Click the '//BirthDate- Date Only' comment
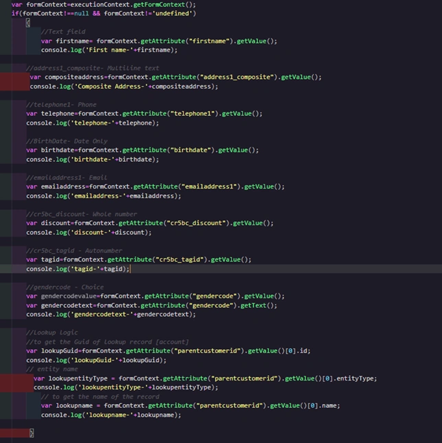The image size is (442, 443). point(67,141)
